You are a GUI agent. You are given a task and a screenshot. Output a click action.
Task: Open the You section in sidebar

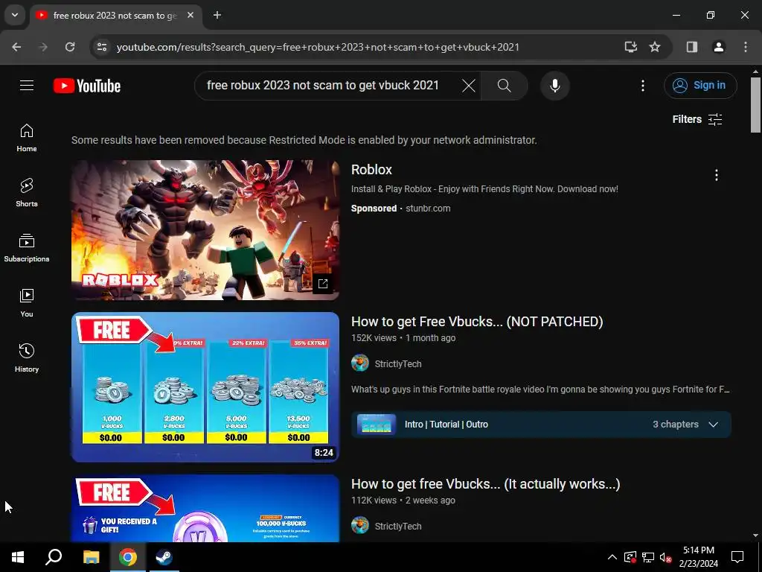[x=27, y=303]
